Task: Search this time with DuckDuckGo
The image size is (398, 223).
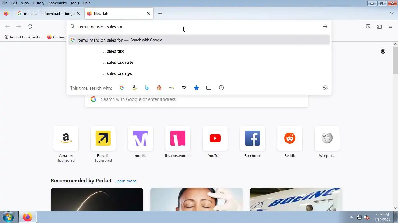Action: (159, 88)
